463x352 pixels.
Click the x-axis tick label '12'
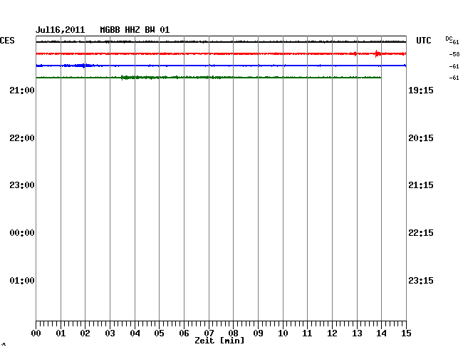[332, 333]
